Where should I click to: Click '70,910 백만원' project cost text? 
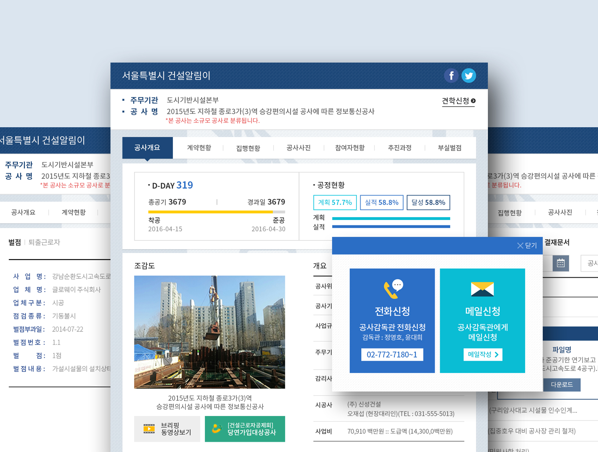(x=365, y=431)
